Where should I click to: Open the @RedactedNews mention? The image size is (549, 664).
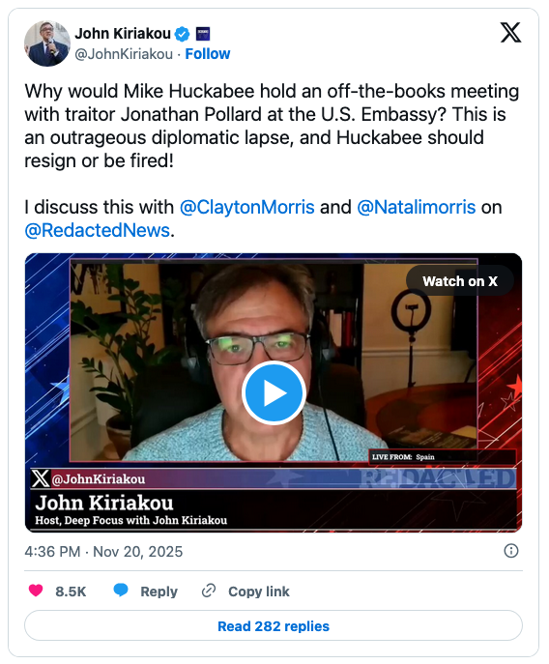click(x=97, y=230)
